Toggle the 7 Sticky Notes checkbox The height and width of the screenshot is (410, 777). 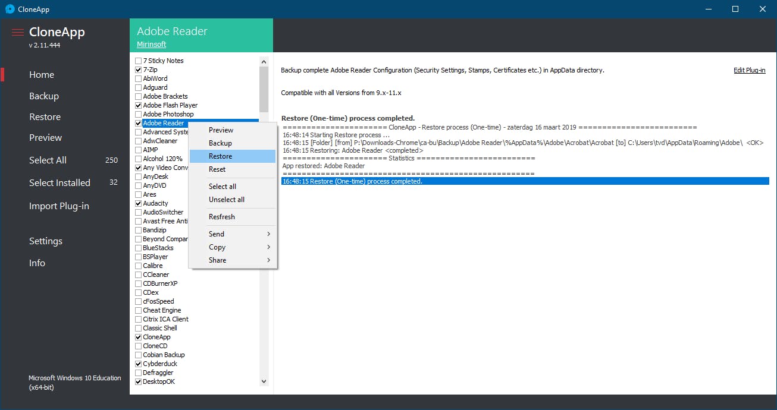click(x=139, y=61)
